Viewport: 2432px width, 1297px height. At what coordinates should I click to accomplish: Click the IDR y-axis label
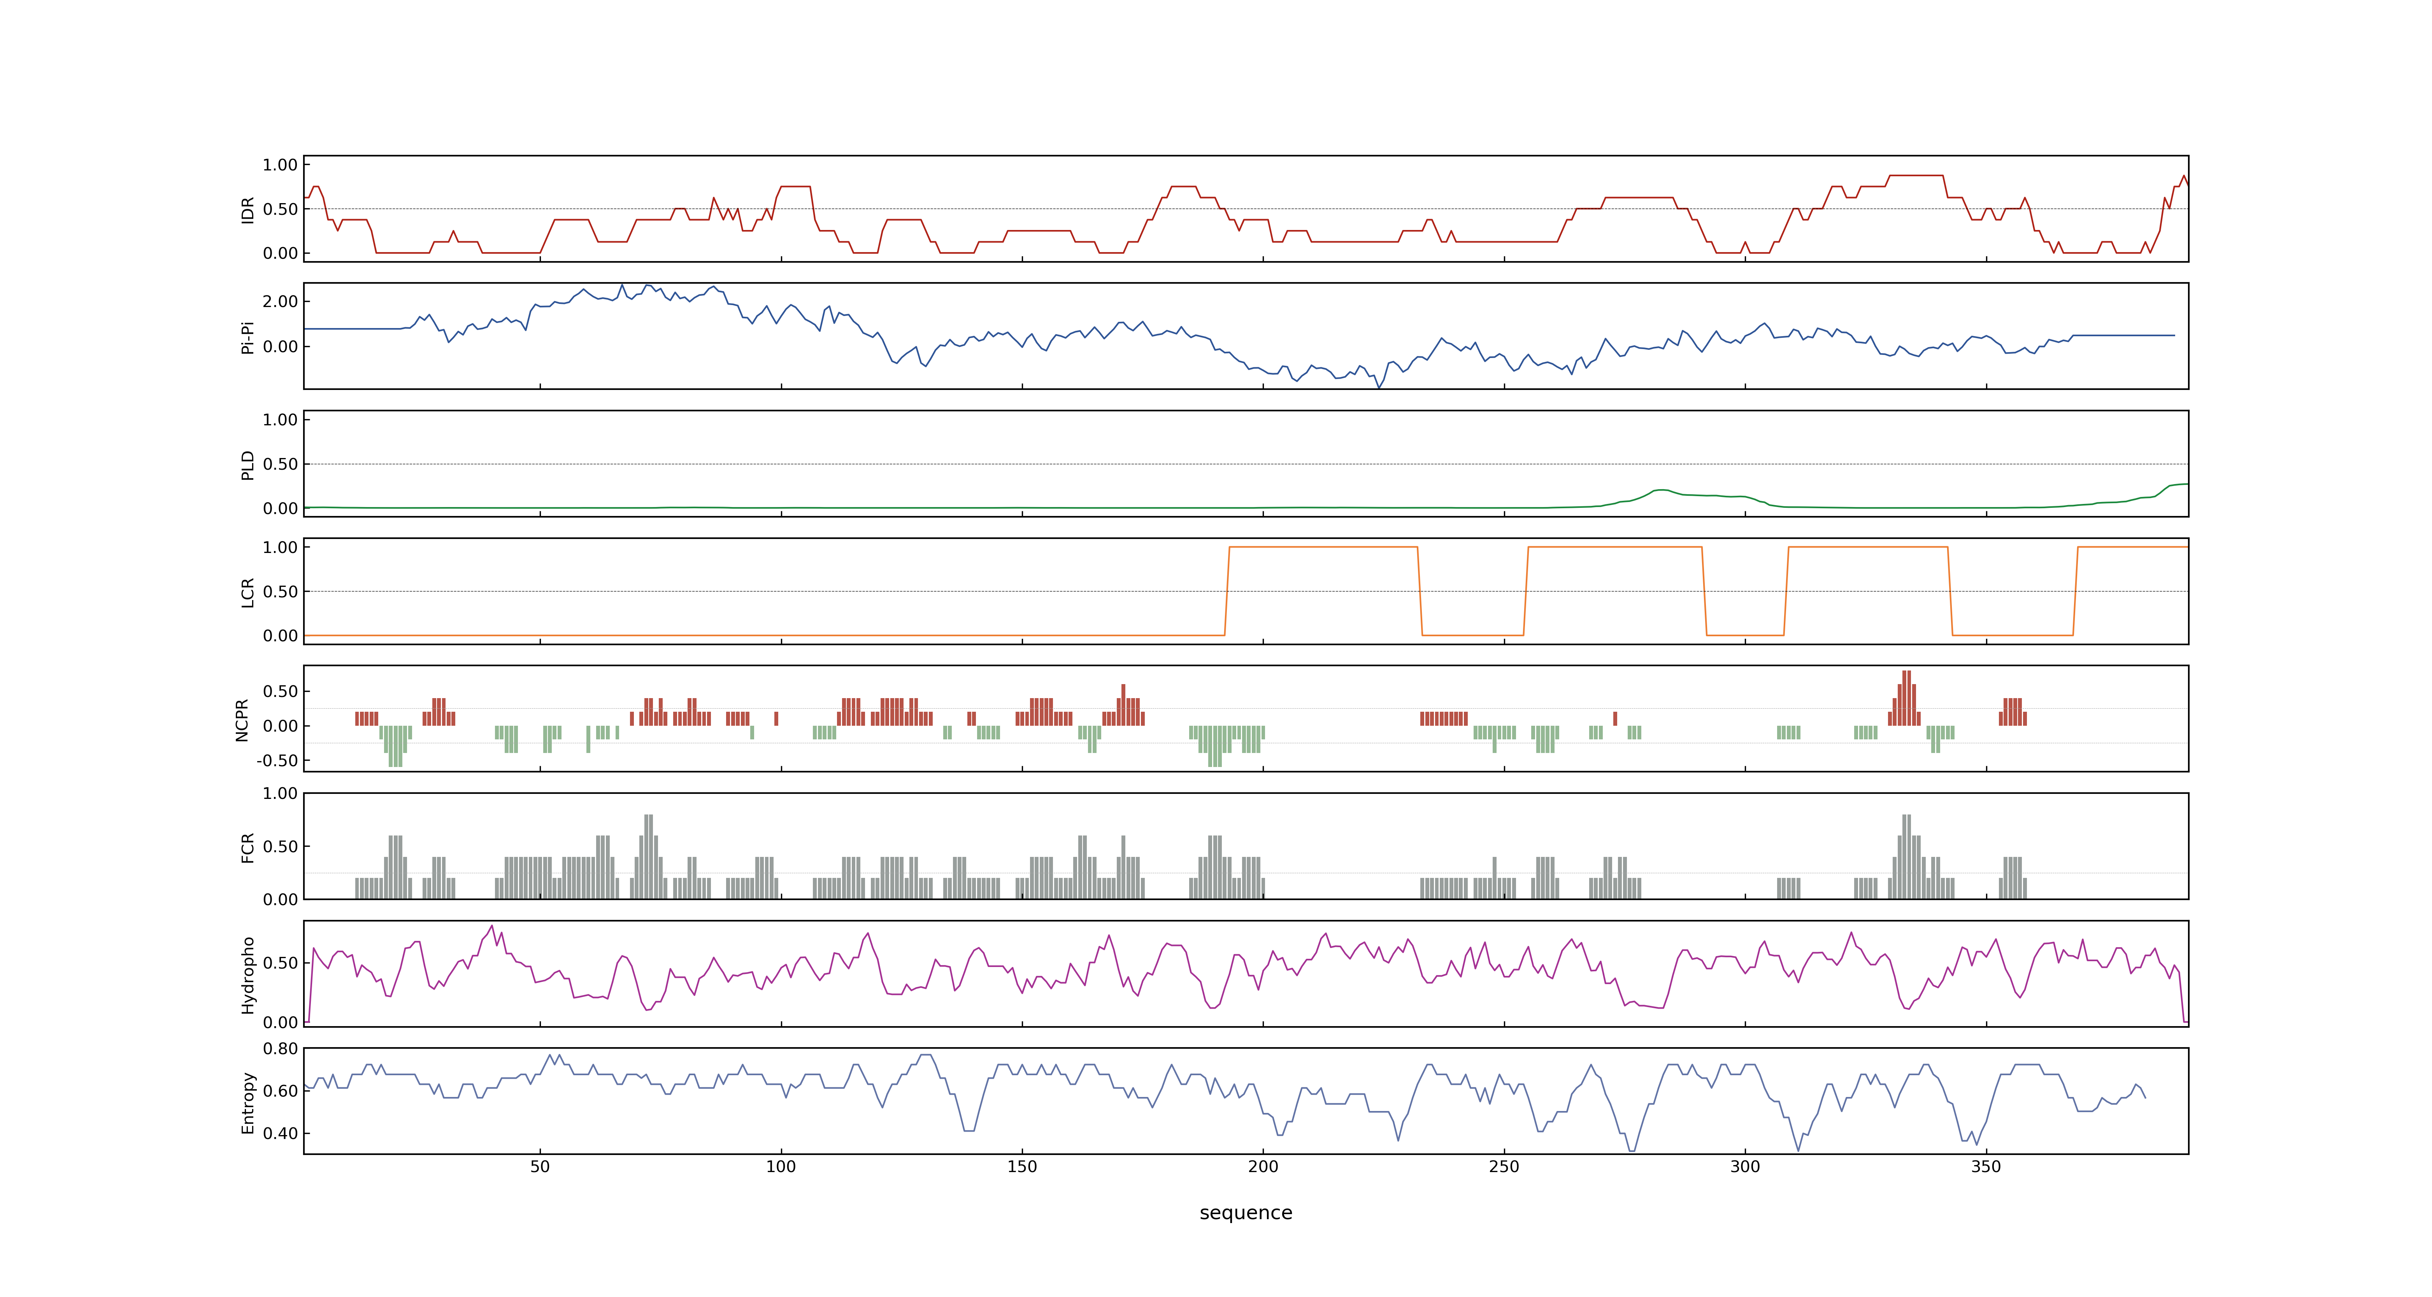[247, 210]
